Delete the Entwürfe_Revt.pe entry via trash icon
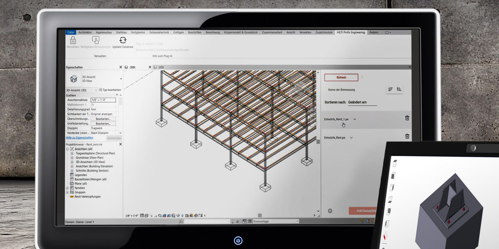 pyautogui.click(x=407, y=136)
